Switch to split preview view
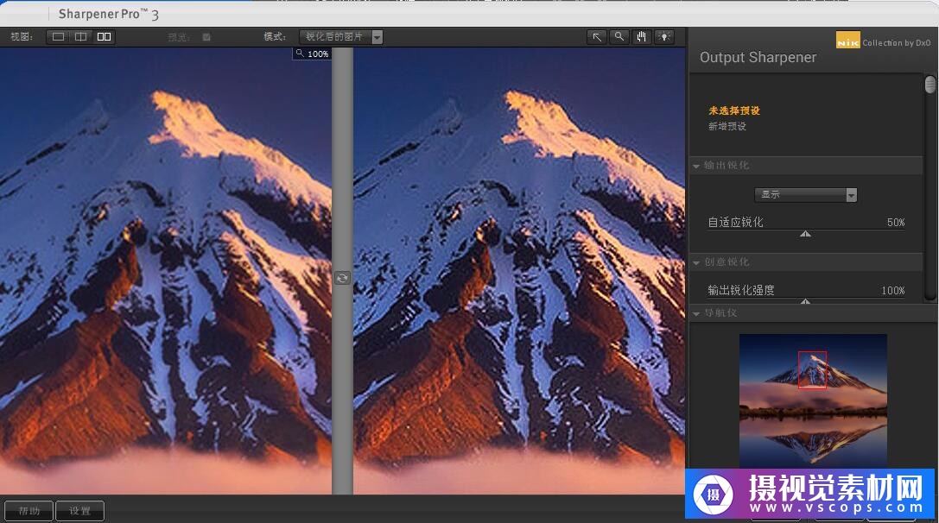This screenshot has width=939, height=523. click(x=81, y=37)
